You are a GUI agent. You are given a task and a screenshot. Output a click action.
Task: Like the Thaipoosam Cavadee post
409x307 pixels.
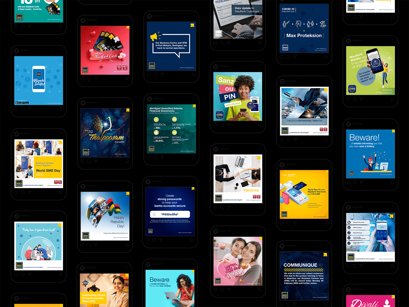click(83, 161)
